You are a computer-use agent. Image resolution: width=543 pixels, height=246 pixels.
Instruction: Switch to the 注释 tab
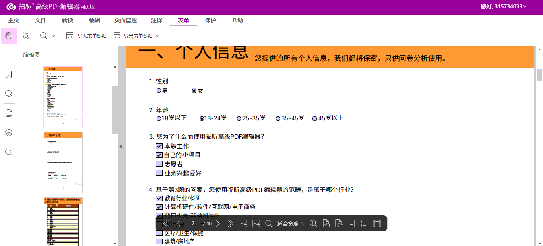[157, 20]
